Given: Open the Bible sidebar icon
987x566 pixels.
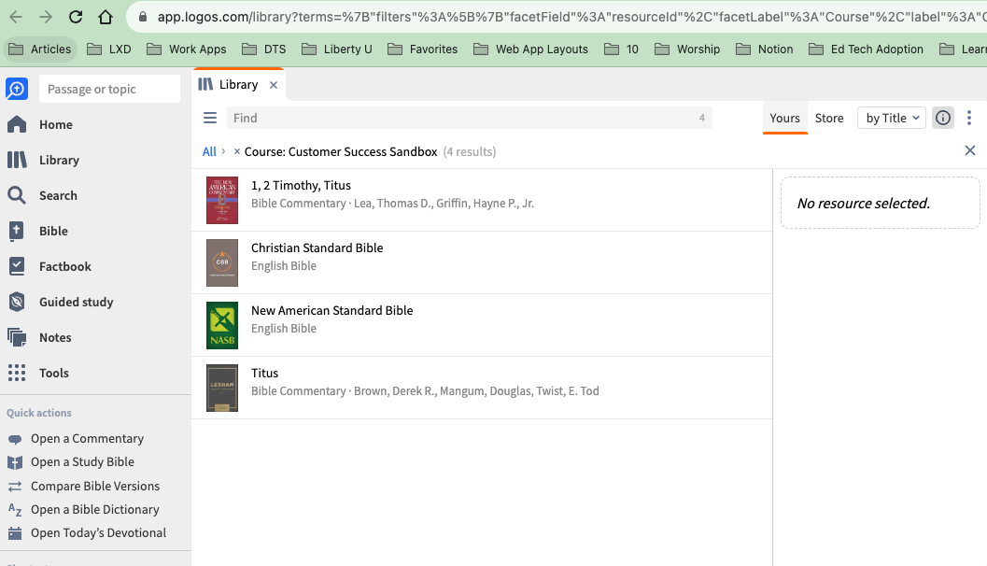Looking at the screenshot, I should click(x=17, y=231).
